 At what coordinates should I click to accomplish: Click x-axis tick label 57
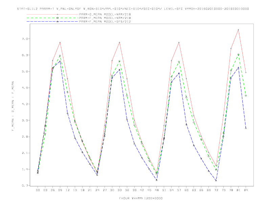click(x=179, y=190)
